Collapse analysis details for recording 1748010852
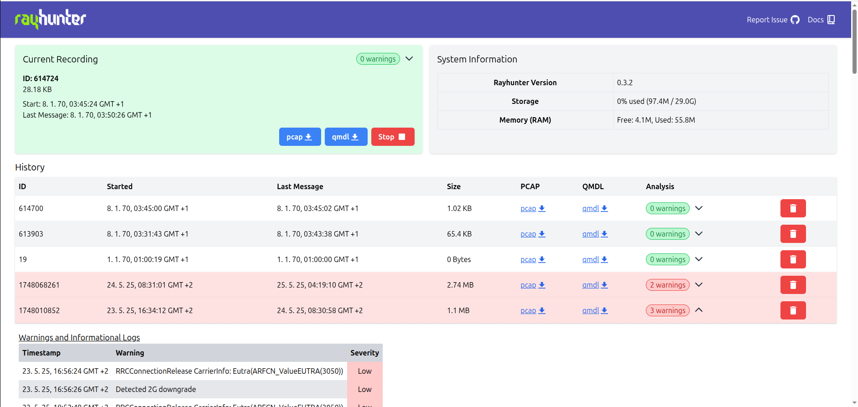Screen dimensions: 858x407 point(698,310)
